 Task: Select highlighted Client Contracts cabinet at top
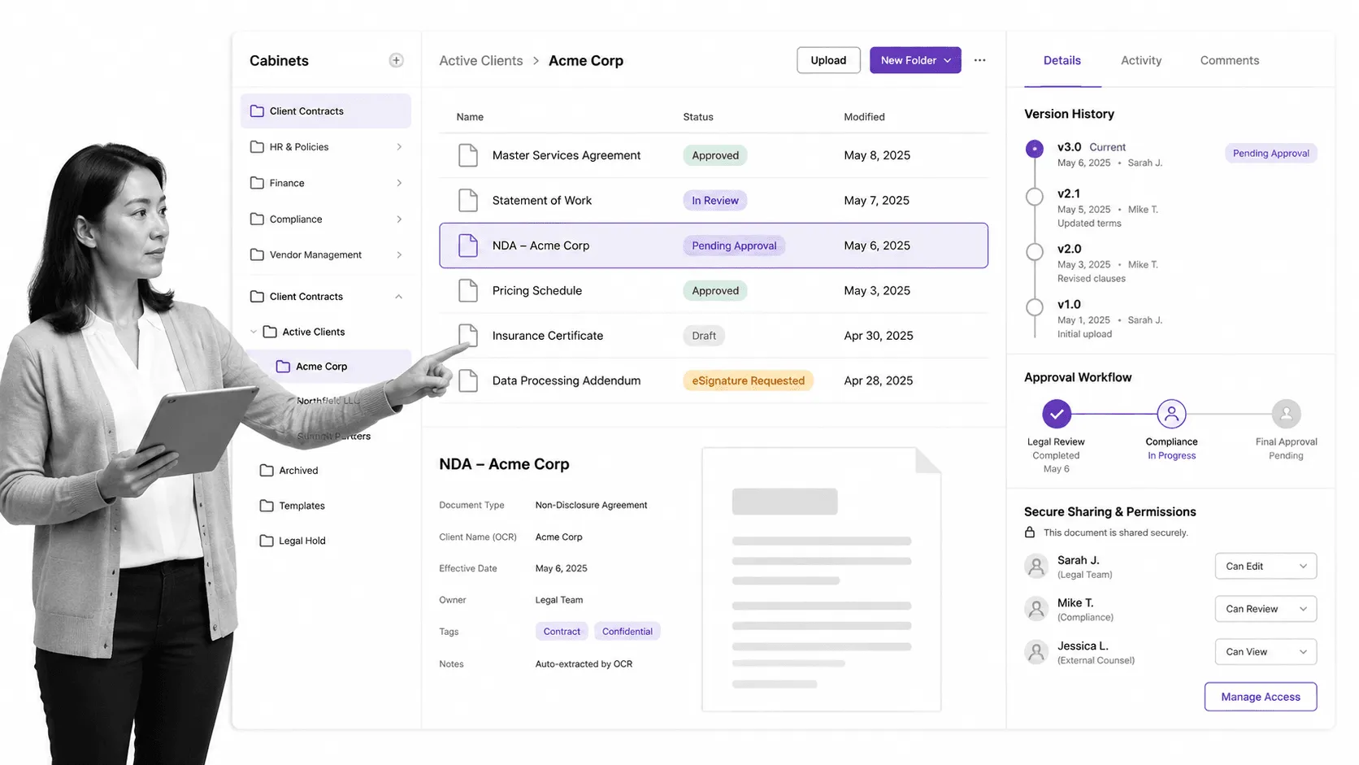[x=326, y=111]
